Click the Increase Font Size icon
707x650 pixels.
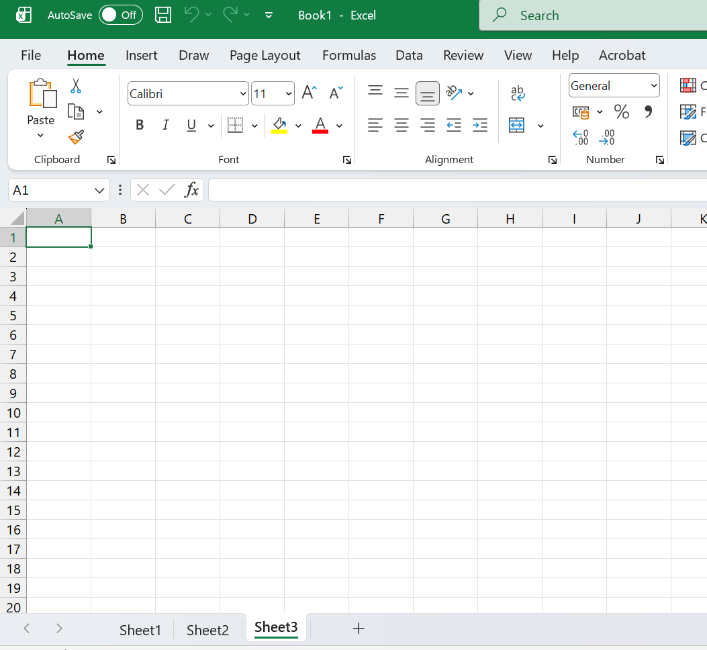(309, 93)
